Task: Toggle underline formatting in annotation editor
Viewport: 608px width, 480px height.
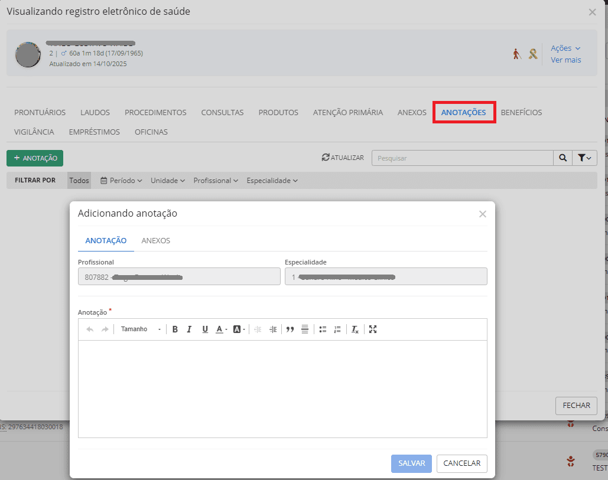Action: [205, 329]
